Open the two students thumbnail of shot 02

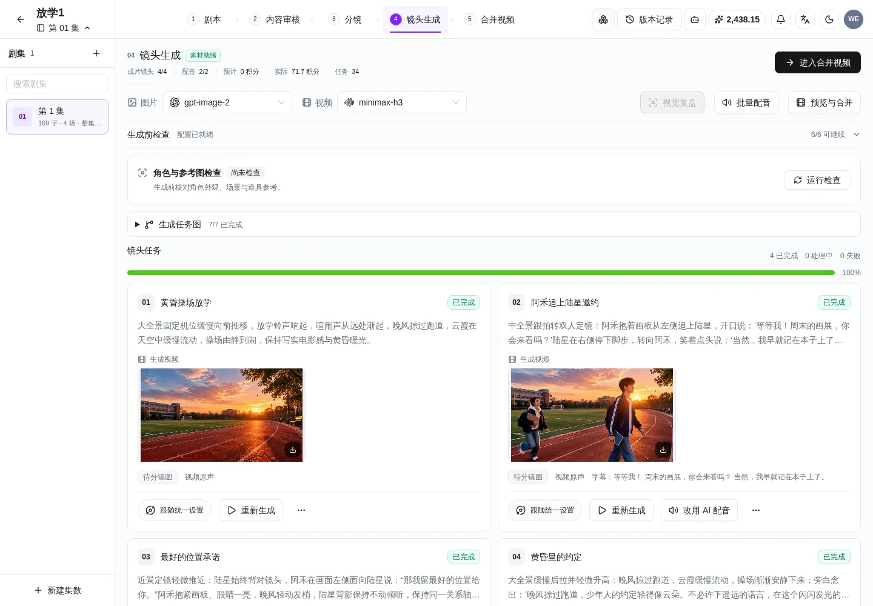pos(592,415)
